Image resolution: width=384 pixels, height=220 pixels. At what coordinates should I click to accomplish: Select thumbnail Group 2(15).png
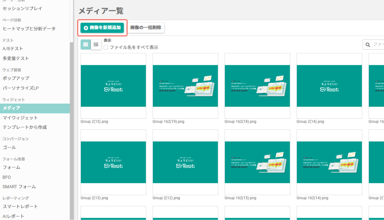[x=113, y=86]
